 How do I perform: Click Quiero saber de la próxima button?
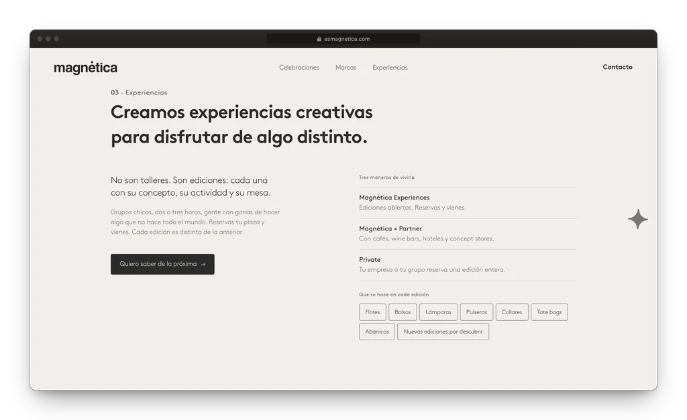(162, 264)
